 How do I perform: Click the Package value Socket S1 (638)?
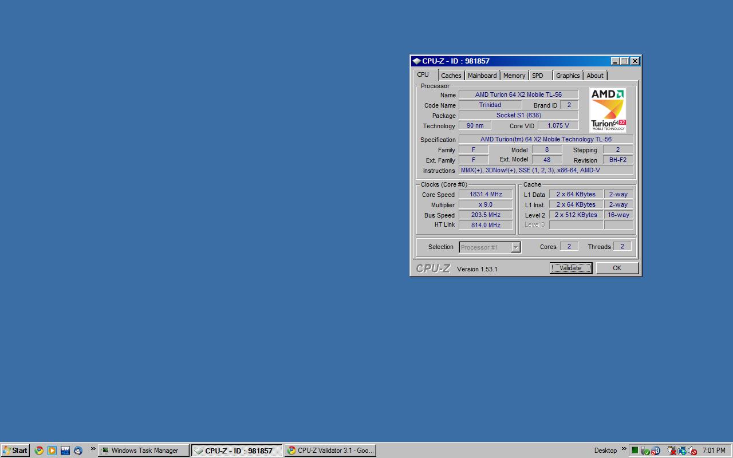click(x=518, y=115)
